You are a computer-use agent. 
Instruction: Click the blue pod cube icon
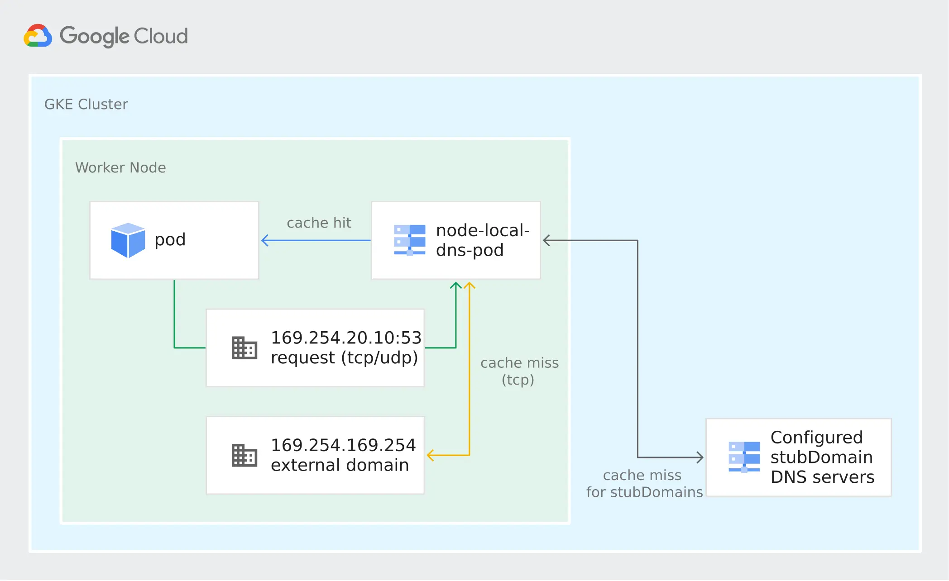coord(128,240)
